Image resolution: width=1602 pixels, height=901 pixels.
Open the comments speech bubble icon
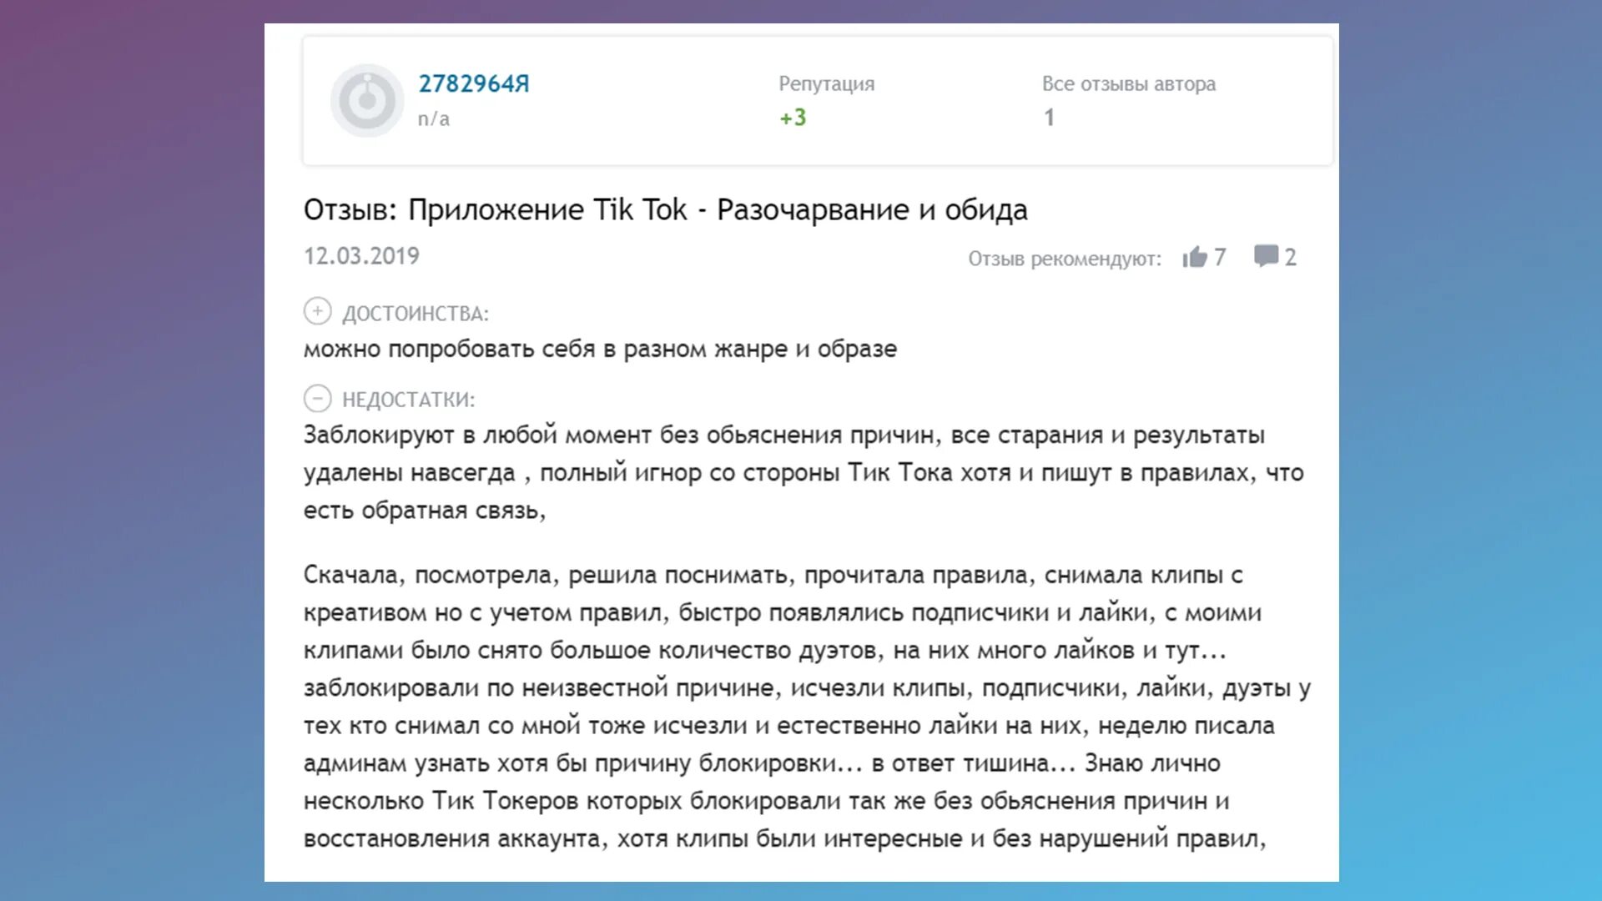[1266, 256]
